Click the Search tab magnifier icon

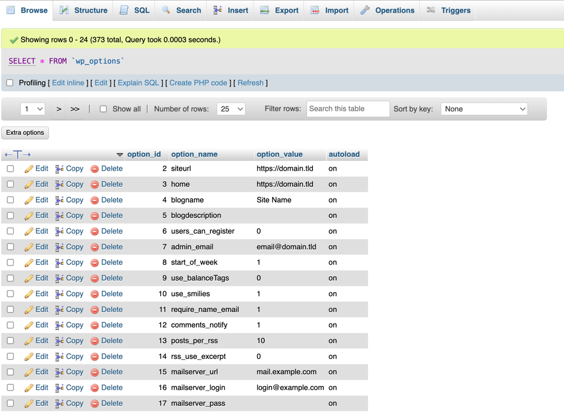coord(166,10)
